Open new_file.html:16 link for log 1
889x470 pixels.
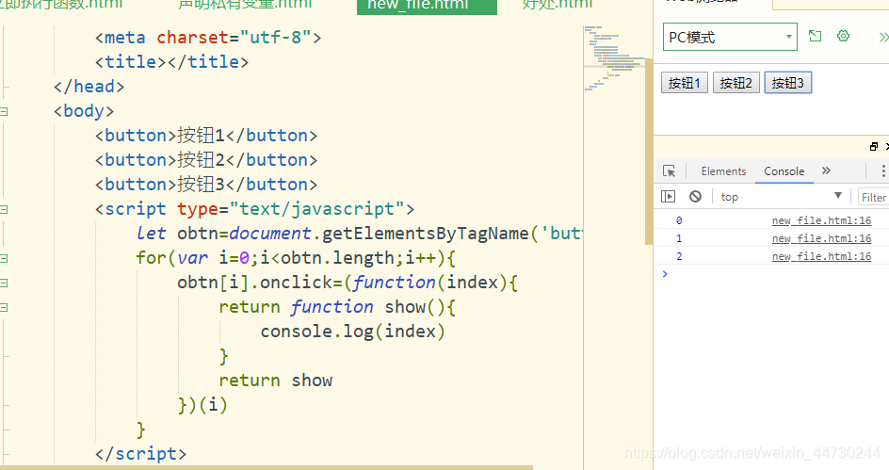[x=821, y=238]
